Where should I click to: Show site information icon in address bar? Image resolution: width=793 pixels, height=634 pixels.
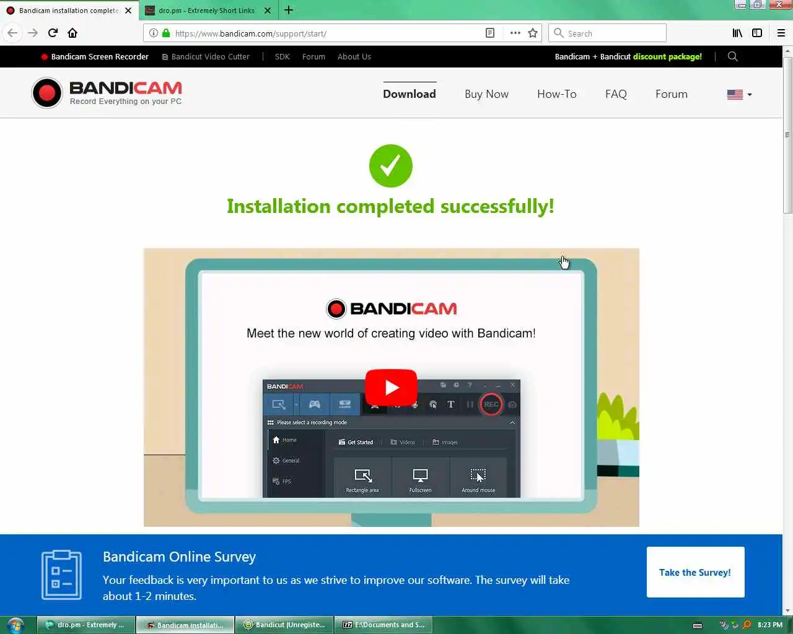click(153, 33)
